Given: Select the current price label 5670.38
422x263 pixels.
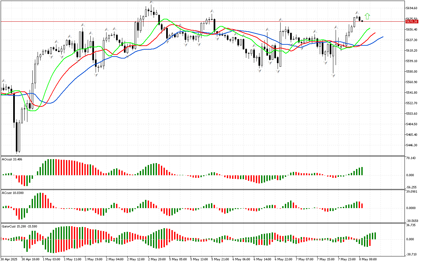Looking at the screenshot, I should (412, 21).
